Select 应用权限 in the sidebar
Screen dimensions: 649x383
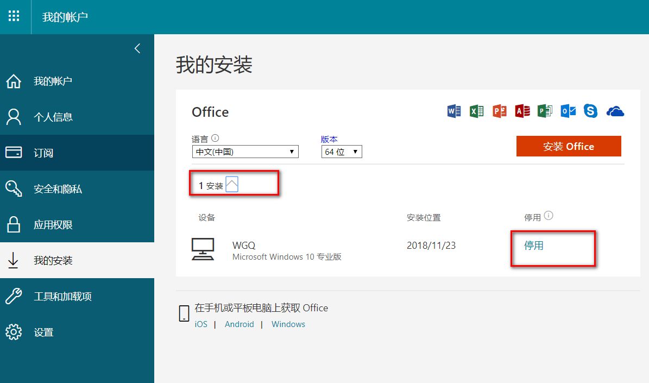click(77, 224)
